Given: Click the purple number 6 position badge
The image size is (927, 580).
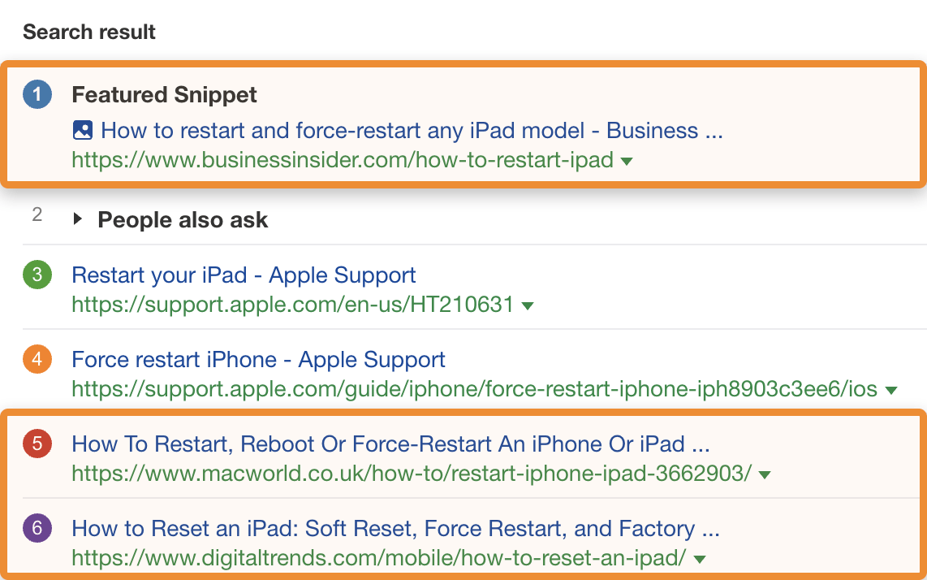Looking at the screenshot, I should (x=37, y=529).
